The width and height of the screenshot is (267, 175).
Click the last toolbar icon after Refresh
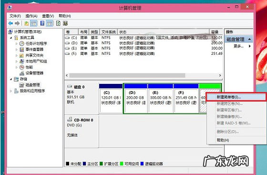click(65, 23)
